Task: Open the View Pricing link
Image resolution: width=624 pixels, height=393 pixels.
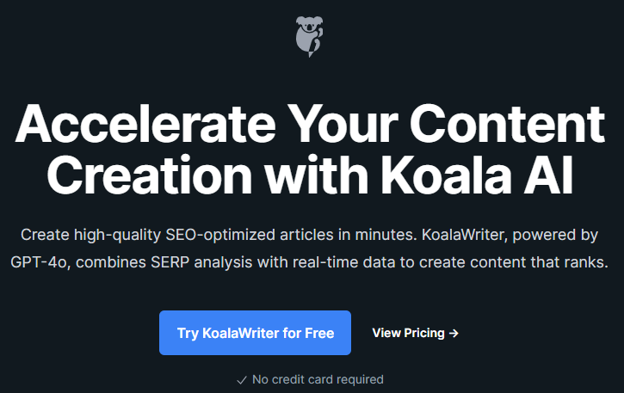Action: pyautogui.click(x=415, y=333)
